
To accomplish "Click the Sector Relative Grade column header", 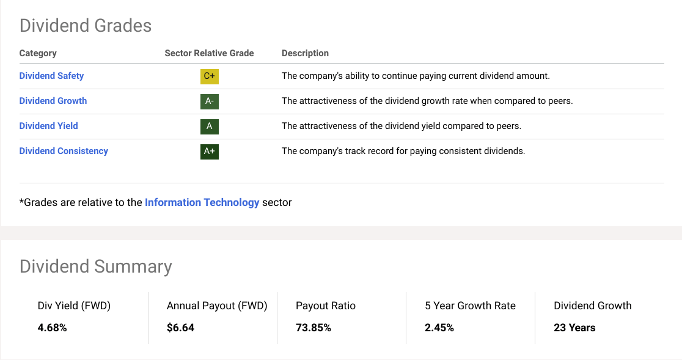I will tap(209, 53).
